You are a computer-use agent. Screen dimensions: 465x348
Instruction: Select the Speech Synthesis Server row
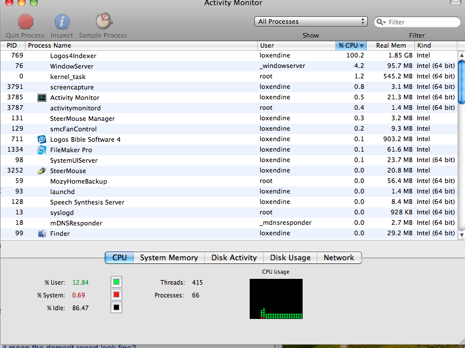point(229,202)
